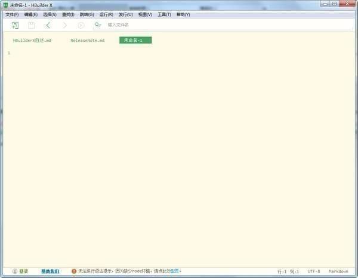
Task: Click the back navigation arrow
Action: 48,25
